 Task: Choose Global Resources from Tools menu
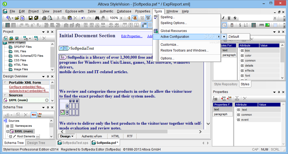pos(174,31)
